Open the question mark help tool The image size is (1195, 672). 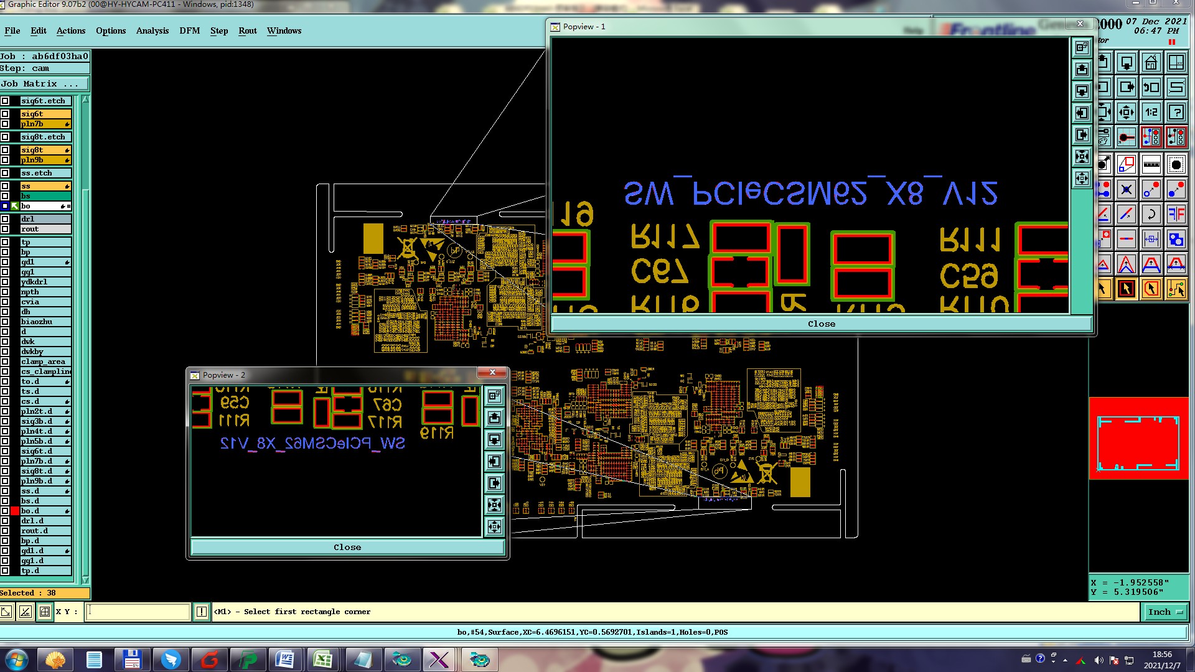[x=1176, y=113]
